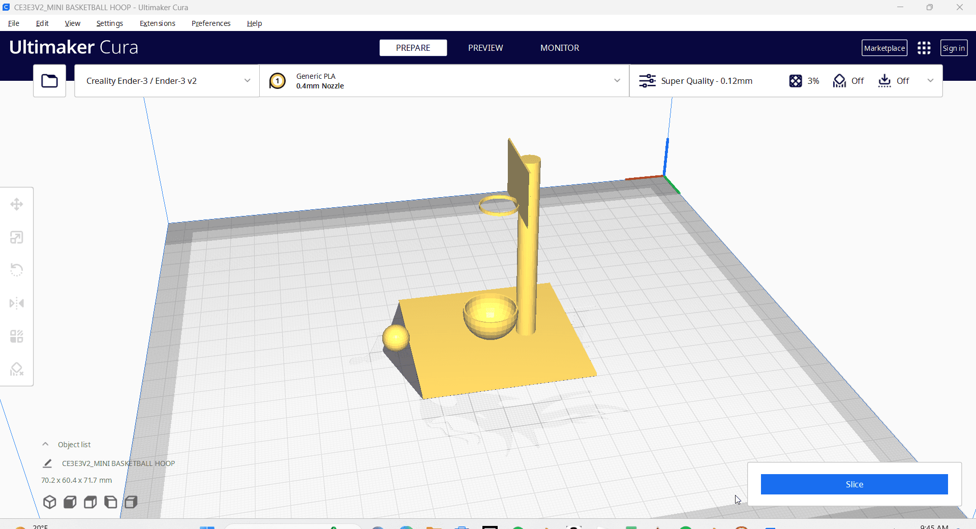Click the extruder 1 material icon
Image resolution: width=976 pixels, height=529 pixels.
pos(278,81)
